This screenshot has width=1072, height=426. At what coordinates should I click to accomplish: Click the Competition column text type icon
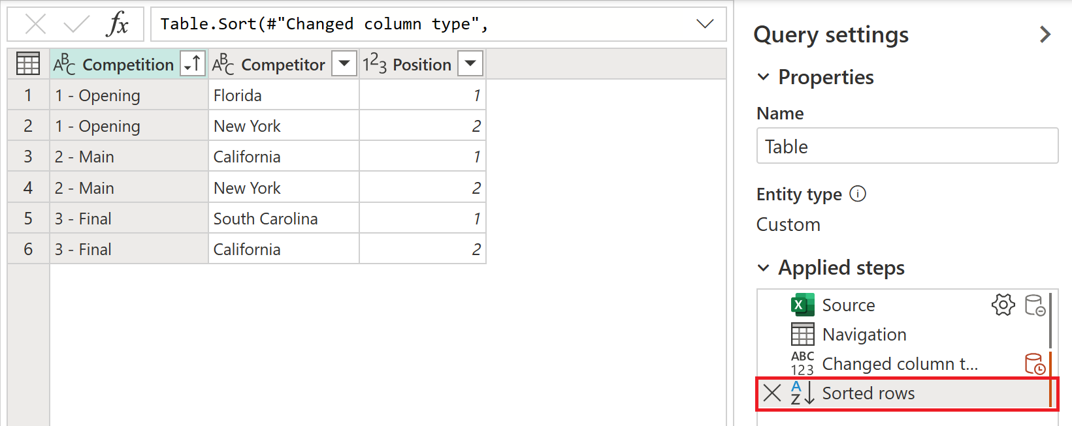point(65,64)
